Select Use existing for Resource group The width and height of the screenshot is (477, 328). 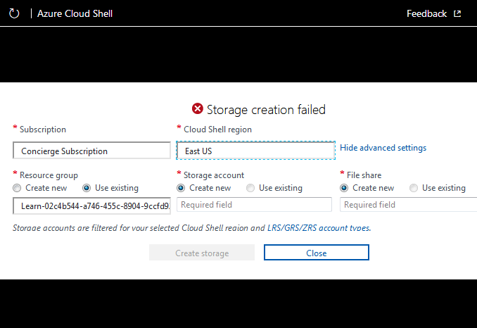[x=87, y=188]
